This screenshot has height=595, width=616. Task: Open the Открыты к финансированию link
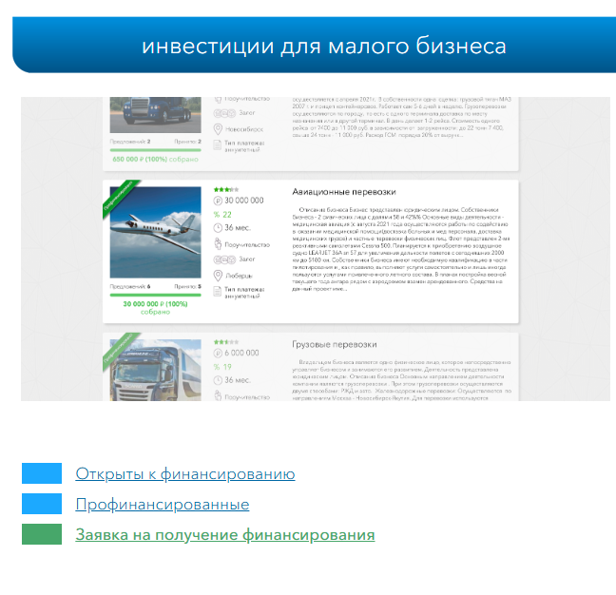(185, 473)
